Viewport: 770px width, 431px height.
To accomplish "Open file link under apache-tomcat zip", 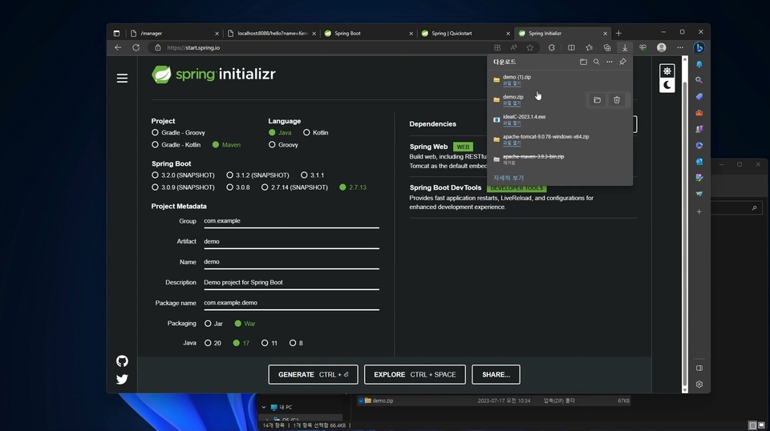I will (x=512, y=143).
